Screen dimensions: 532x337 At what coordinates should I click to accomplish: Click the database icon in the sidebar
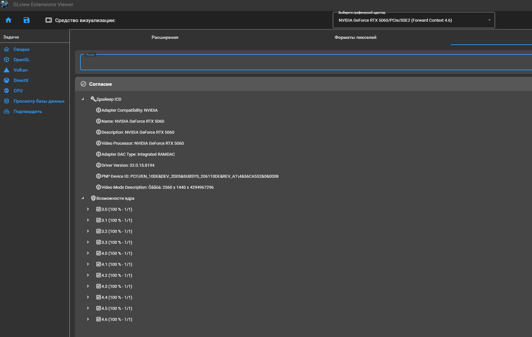pos(6,101)
